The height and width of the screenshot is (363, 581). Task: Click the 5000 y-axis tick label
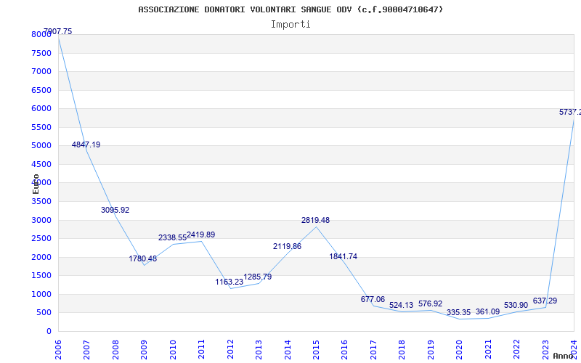click(41, 146)
